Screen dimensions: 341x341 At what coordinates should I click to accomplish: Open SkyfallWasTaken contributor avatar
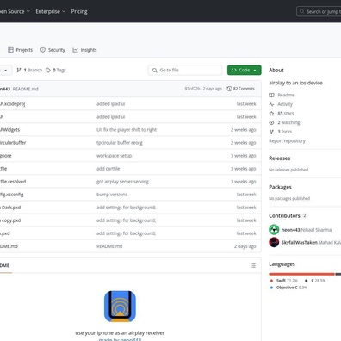[x=274, y=242]
